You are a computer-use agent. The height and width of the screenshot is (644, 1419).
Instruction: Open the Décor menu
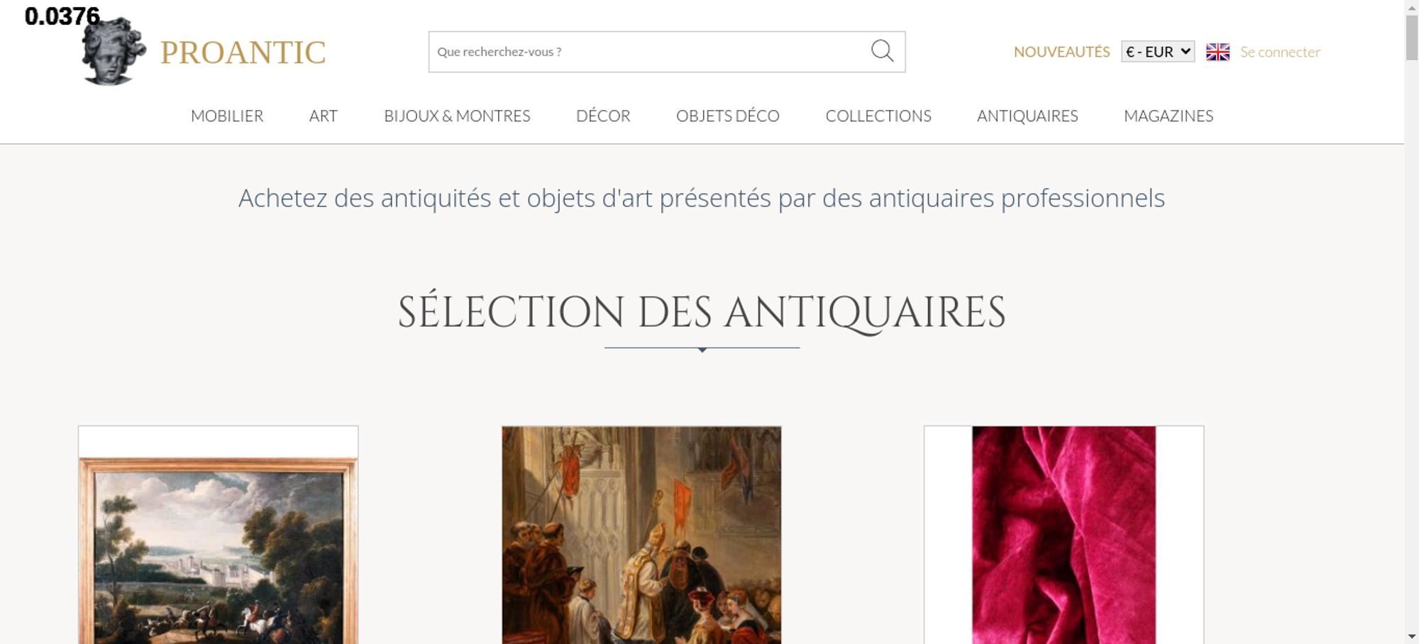coord(603,116)
